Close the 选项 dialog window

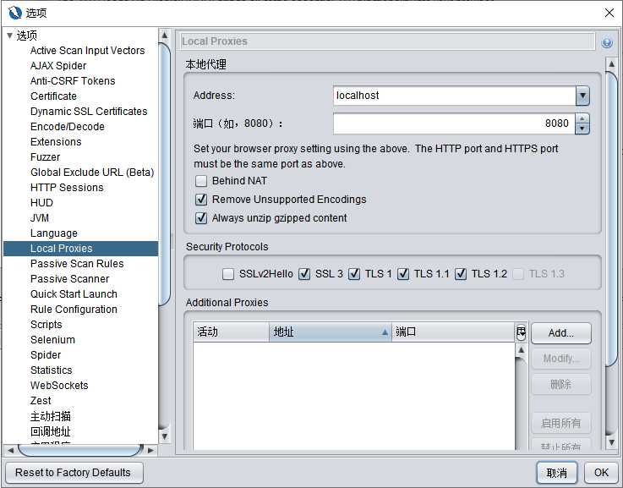click(609, 13)
